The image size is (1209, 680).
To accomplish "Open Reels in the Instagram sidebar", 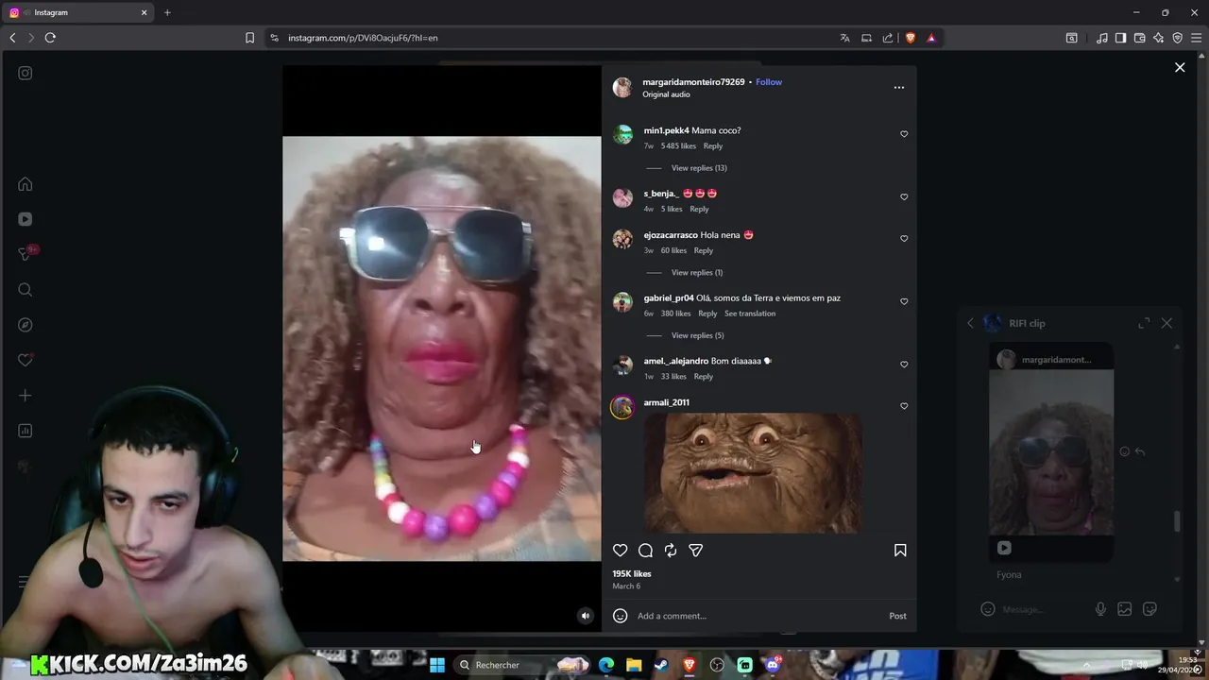I will pyautogui.click(x=26, y=219).
